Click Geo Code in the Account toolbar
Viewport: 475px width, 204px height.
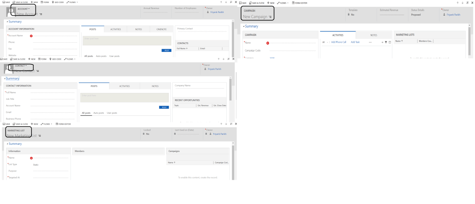[x=60, y=3]
